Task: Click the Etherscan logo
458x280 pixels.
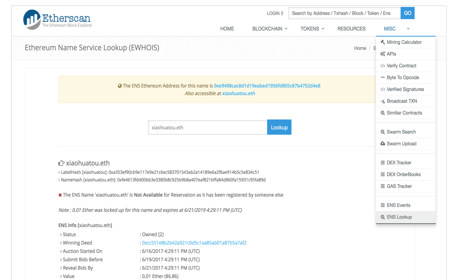Action: (57, 19)
